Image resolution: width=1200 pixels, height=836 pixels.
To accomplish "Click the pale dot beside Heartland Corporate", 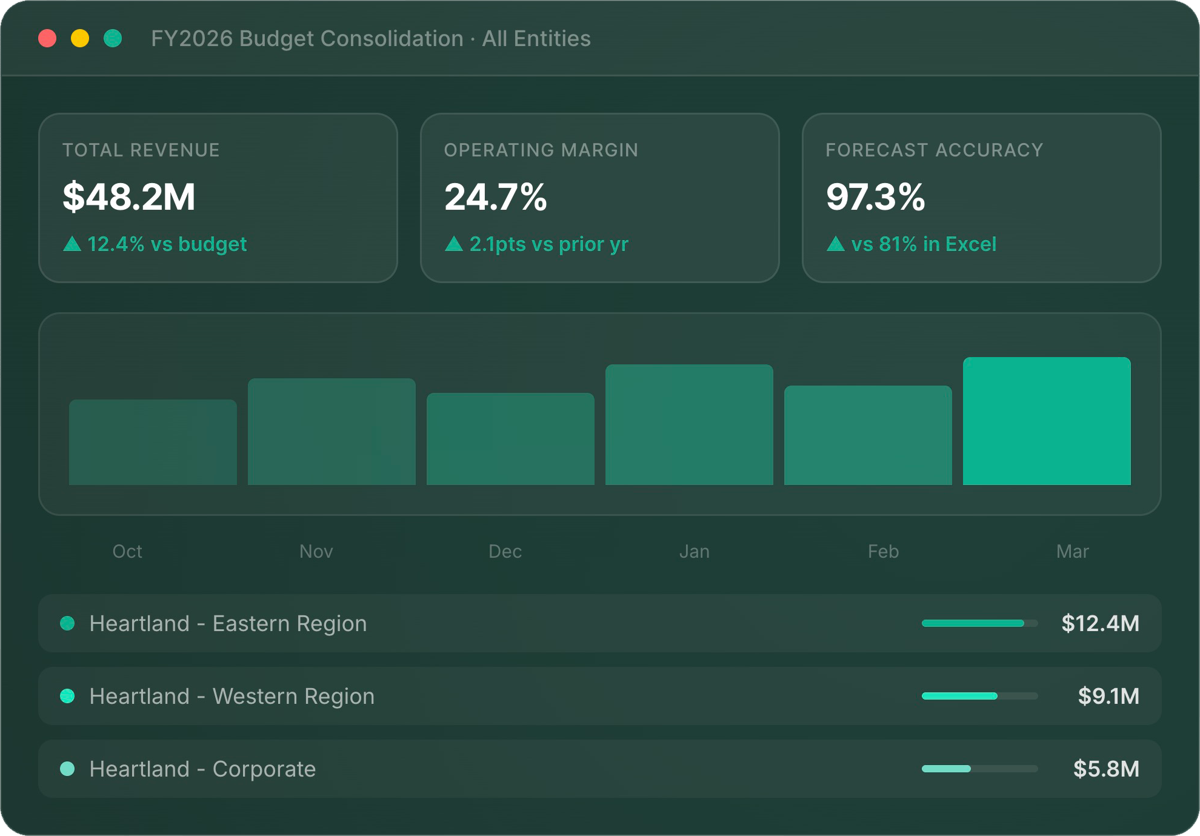I will pos(67,769).
